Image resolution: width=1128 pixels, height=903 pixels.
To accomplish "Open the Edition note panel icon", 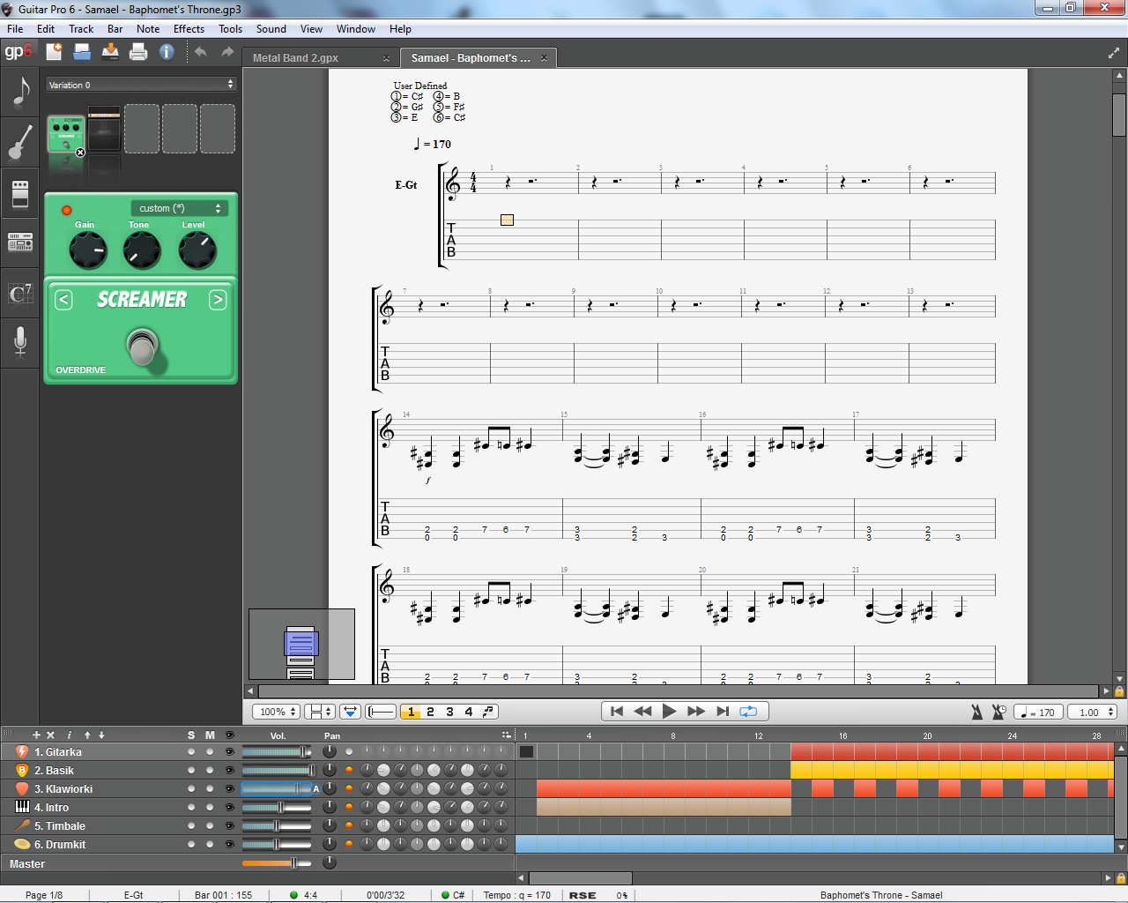I will [x=19, y=90].
